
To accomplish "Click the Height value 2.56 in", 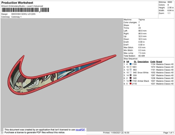I will click(170, 8).
